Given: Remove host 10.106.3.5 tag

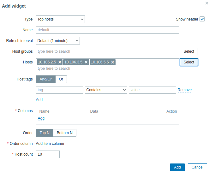Looking at the screenshot, I should 86,62.
